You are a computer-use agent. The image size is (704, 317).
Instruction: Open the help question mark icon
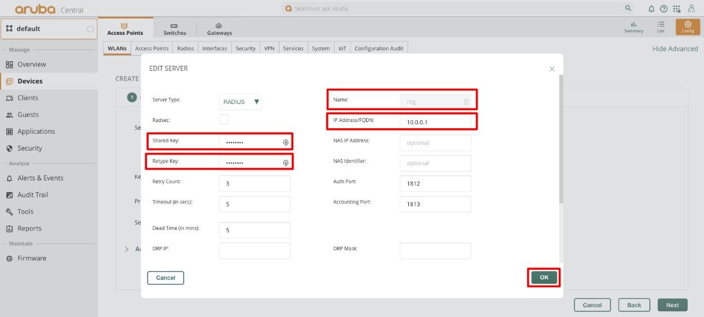[663, 9]
